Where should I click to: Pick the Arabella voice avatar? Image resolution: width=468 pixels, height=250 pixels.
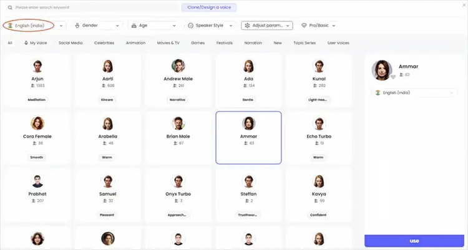coord(108,123)
